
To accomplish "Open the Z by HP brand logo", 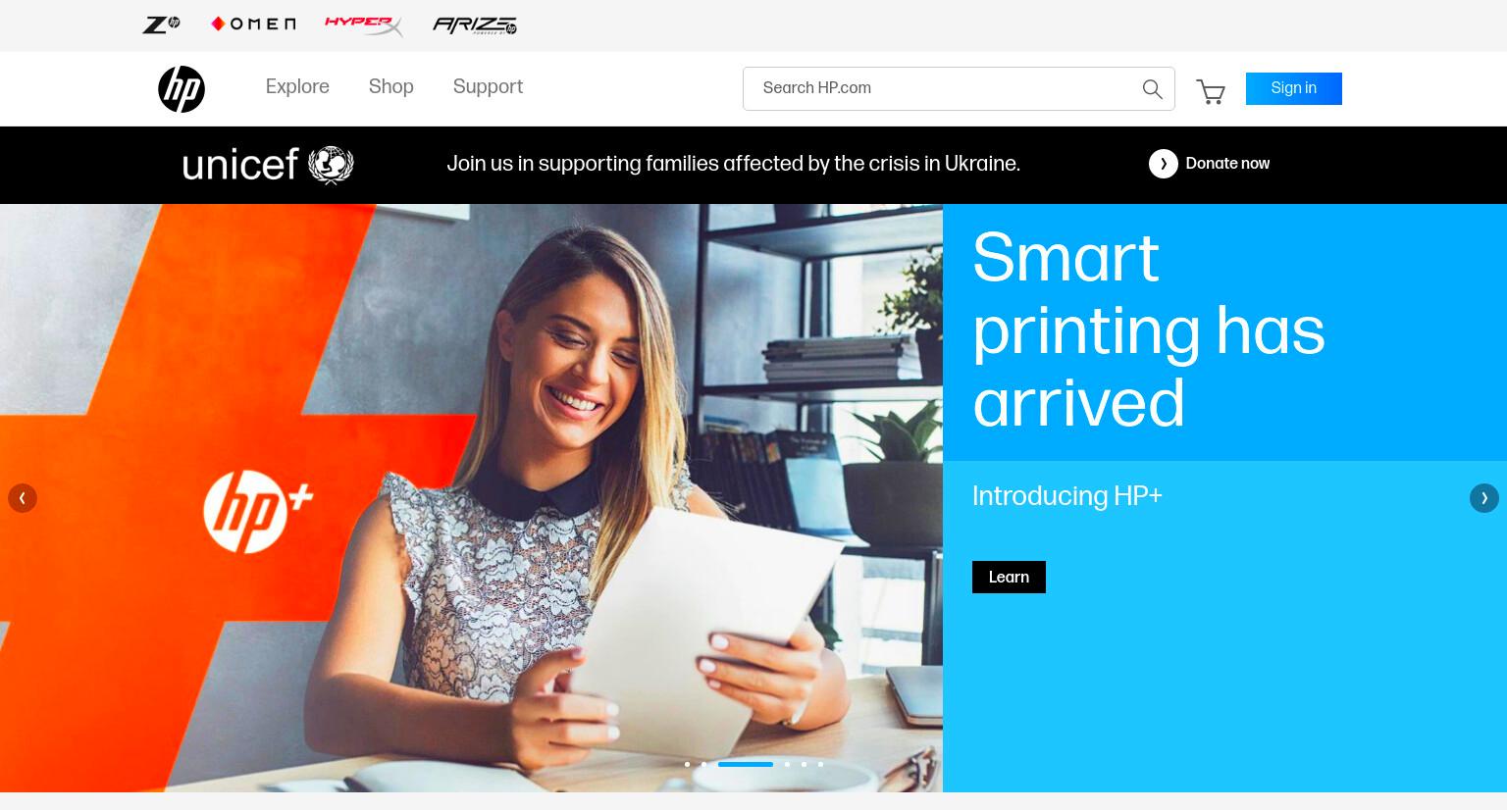I will 161,25.
